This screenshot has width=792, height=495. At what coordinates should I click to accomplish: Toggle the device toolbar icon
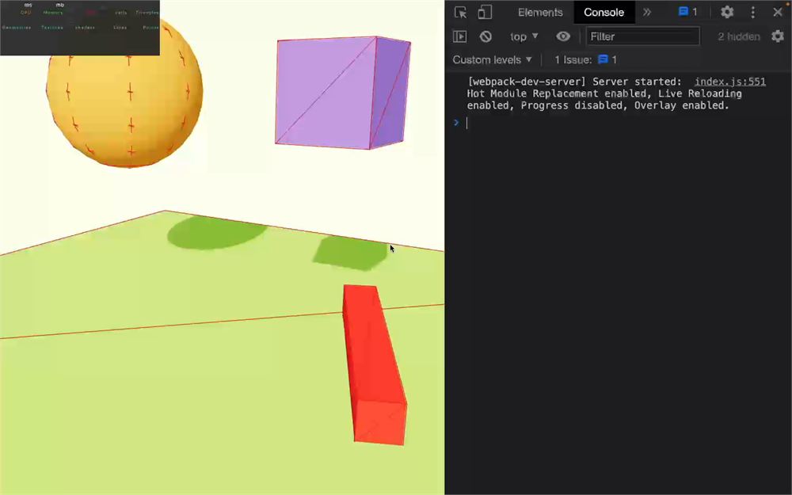pyautogui.click(x=485, y=12)
